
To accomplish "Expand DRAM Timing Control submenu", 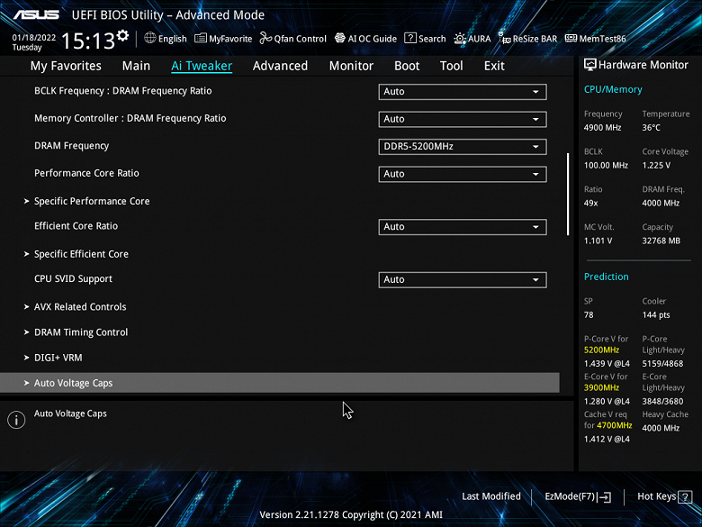I will click(x=81, y=332).
